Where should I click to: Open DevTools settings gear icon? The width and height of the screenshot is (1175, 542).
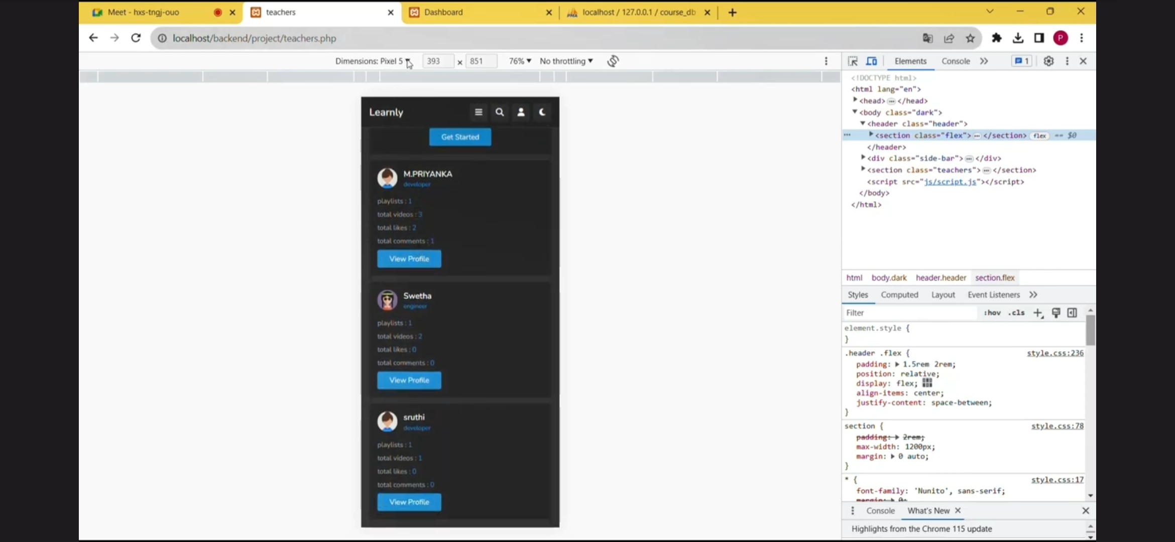(x=1048, y=61)
